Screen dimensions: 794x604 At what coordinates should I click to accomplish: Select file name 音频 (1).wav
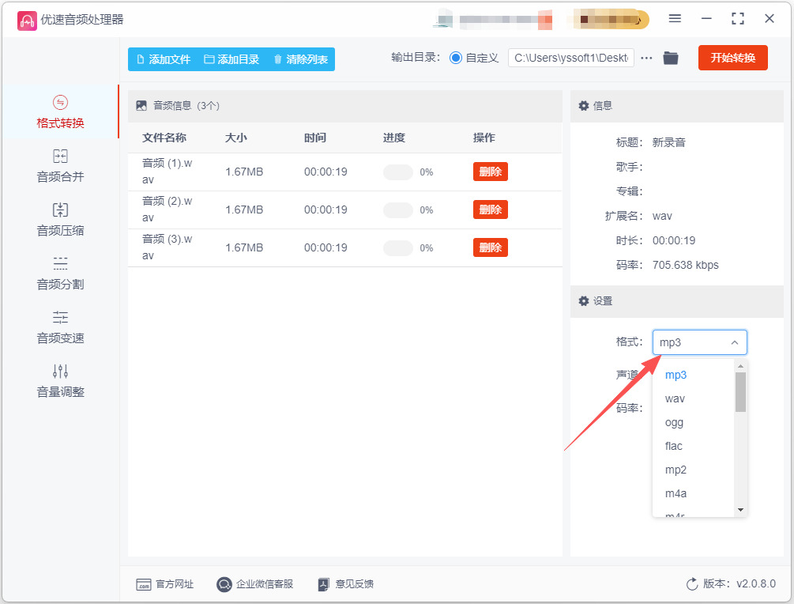click(x=167, y=172)
